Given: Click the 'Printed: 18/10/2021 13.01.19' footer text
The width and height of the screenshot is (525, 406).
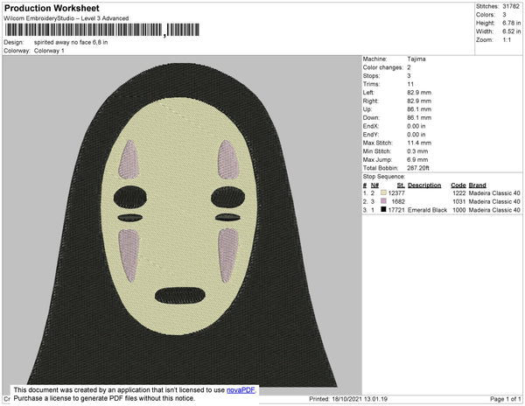Looking at the screenshot, I should click(348, 399).
